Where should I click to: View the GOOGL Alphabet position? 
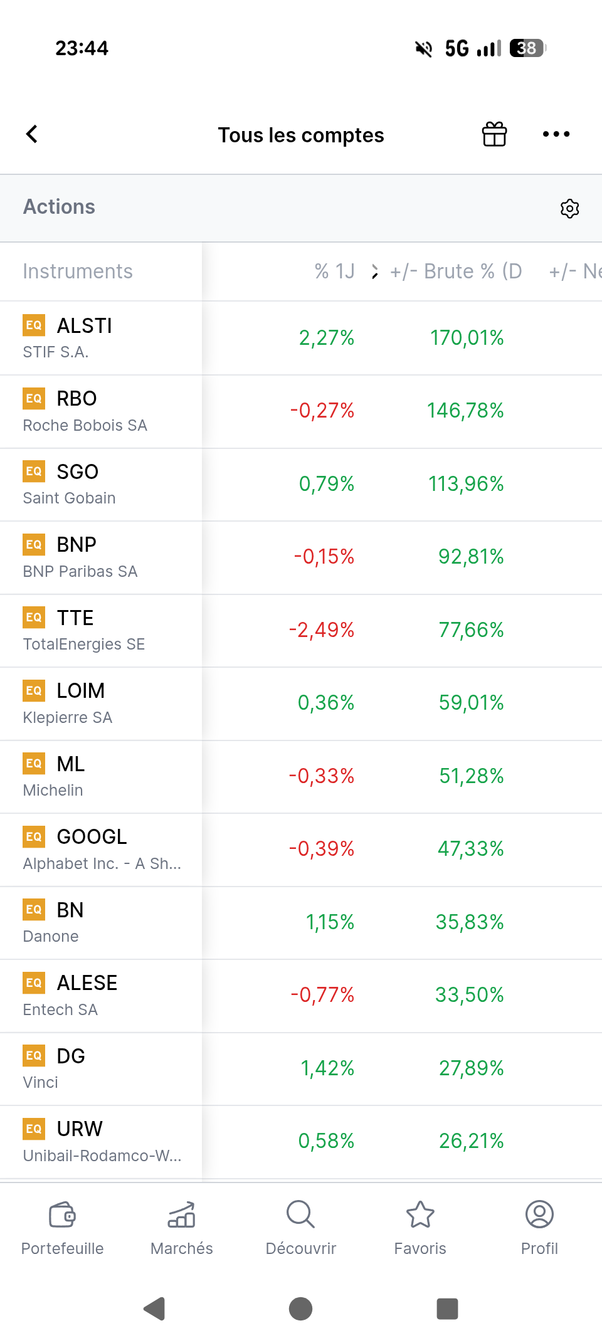(100, 849)
